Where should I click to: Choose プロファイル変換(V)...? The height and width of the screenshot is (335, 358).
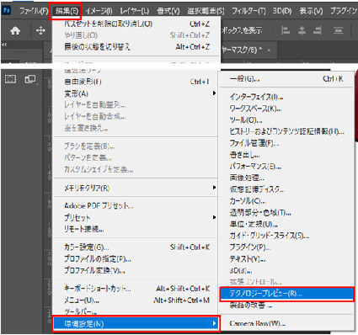click(136, 270)
